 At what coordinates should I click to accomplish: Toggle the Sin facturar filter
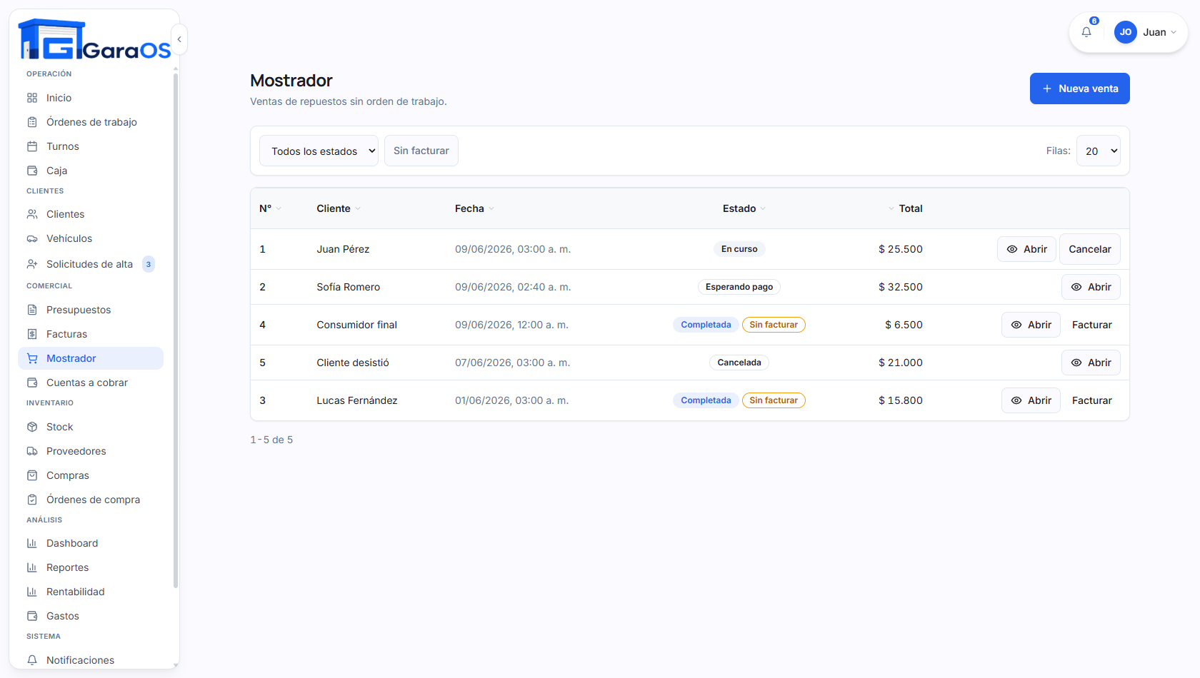click(x=421, y=151)
